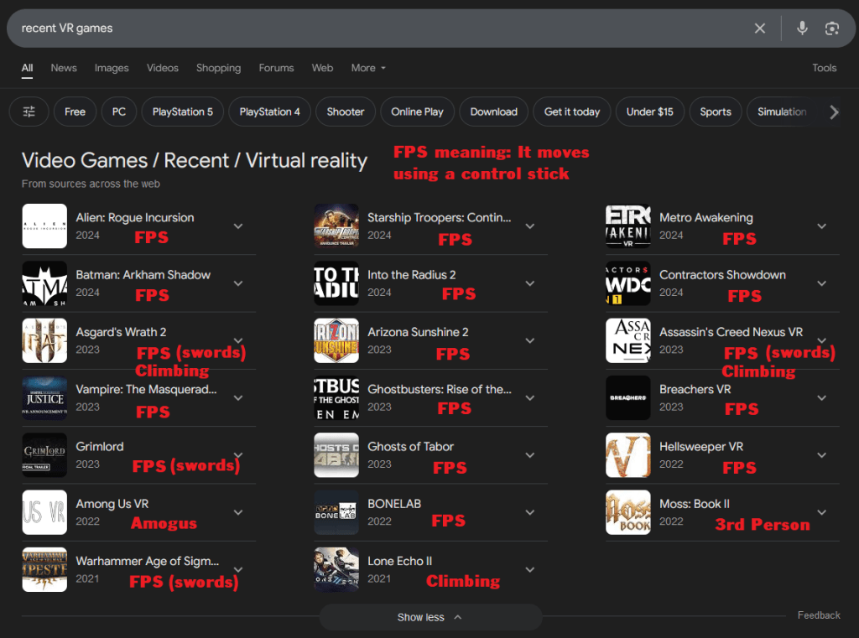Open image search with the camera lens icon
859x638 pixels.
[x=831, y=29]
